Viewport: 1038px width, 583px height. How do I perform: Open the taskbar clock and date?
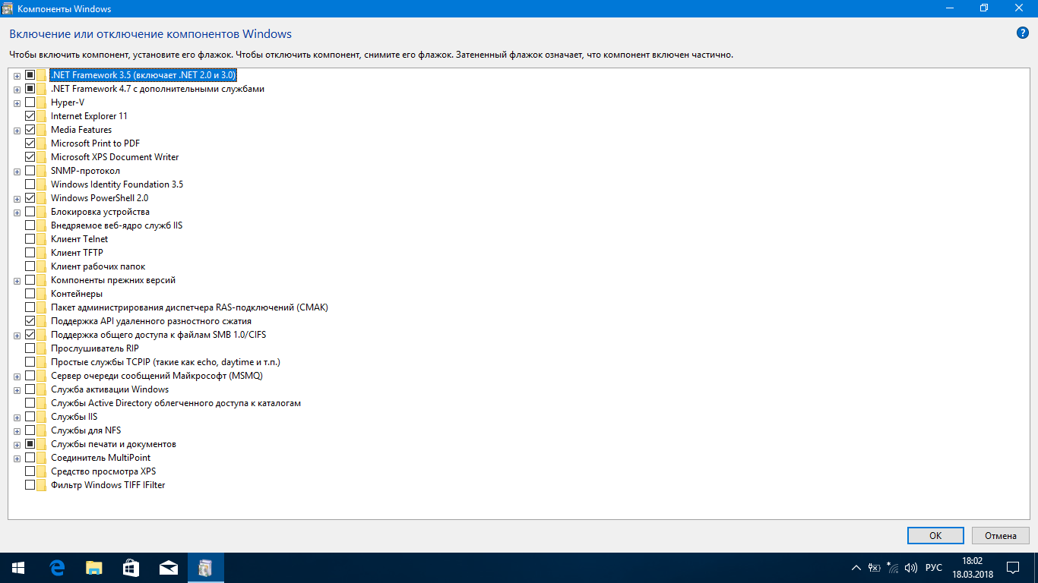pos(973,568)
